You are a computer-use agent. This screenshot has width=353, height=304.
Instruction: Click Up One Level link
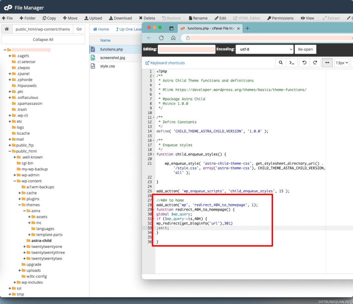coord(129,29)
